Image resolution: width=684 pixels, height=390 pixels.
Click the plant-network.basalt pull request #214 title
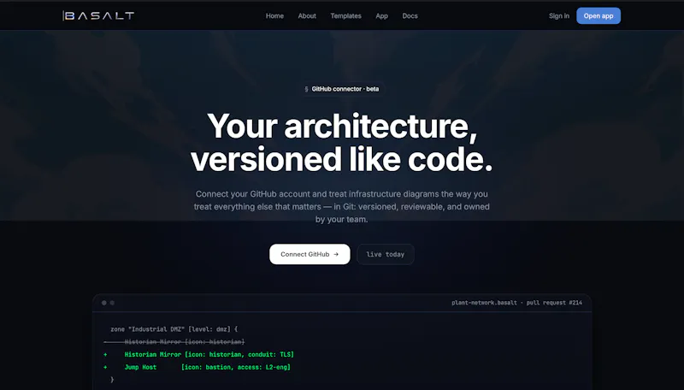[x=517, y=302]
